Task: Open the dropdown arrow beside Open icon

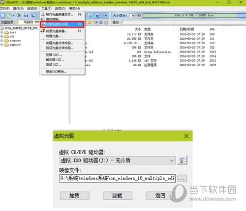Action: point(13,16)
